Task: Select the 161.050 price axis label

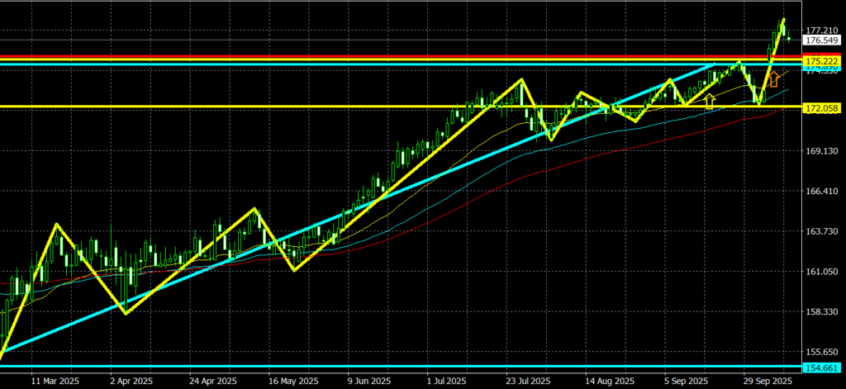Action: pos(822,272)
